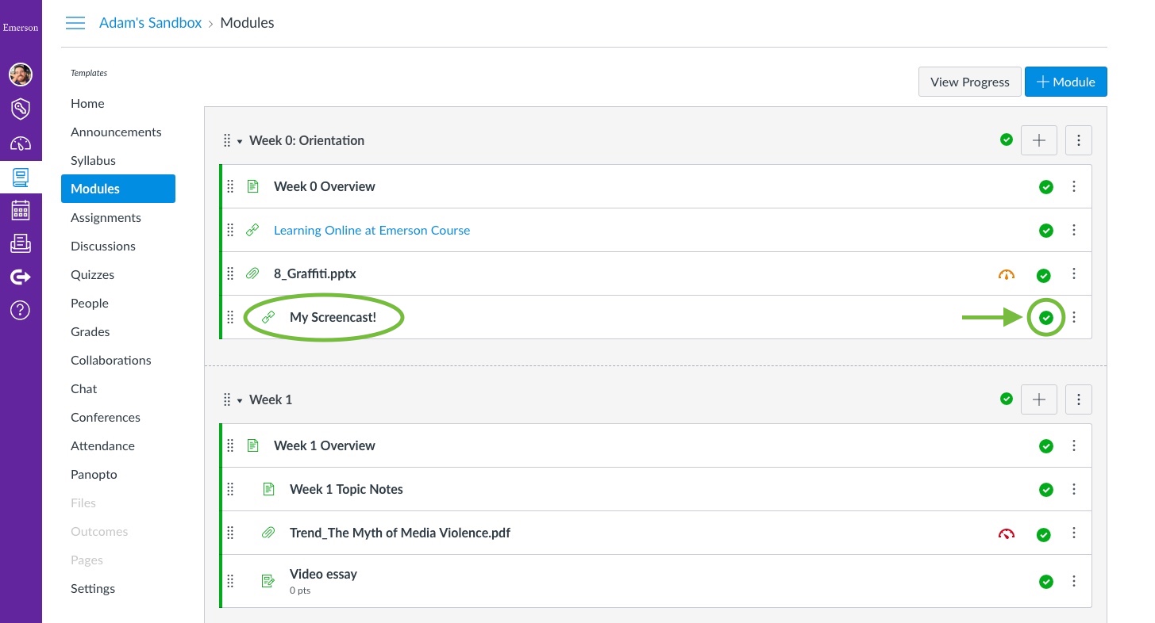Image resolution: width=1155 pixels, height=623 pixels.
Task: Open Announcements in course navigation
Action: click(x=116, y=132)
